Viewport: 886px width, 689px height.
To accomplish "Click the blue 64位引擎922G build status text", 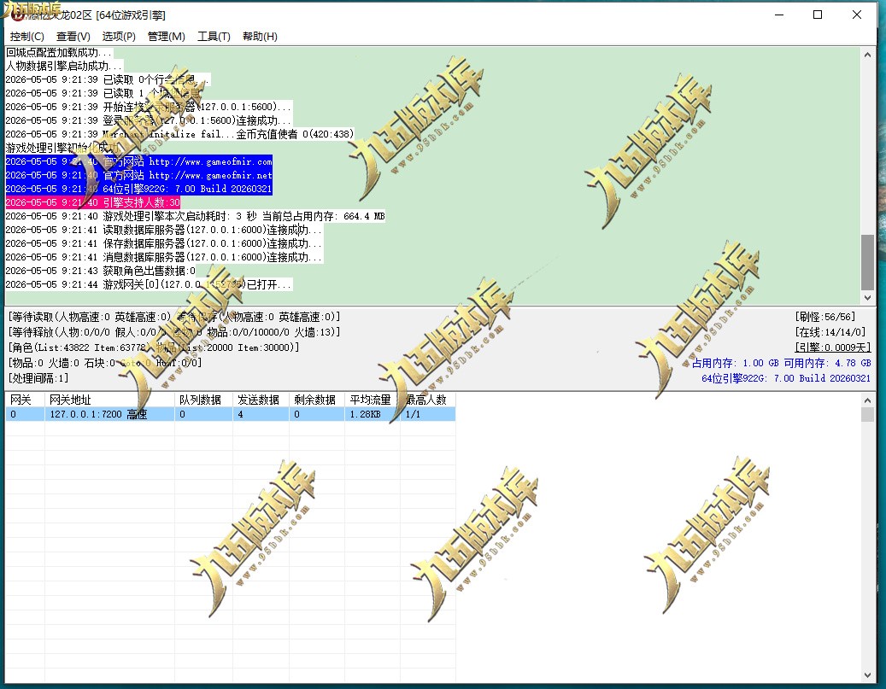I will pyautogui.click(x=786, y=378).
